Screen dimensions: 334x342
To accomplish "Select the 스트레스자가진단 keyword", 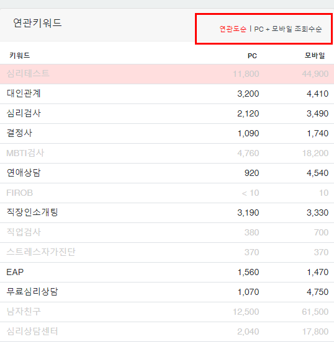I will tap(41, 252).
